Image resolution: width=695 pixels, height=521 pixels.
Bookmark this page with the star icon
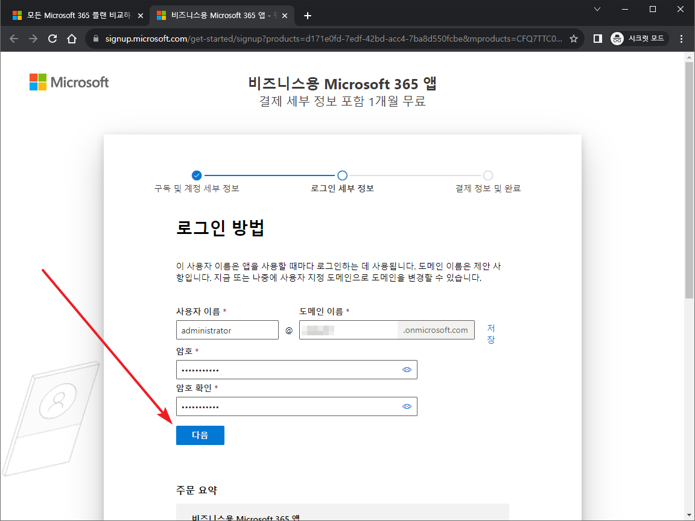tap(574, 39)
